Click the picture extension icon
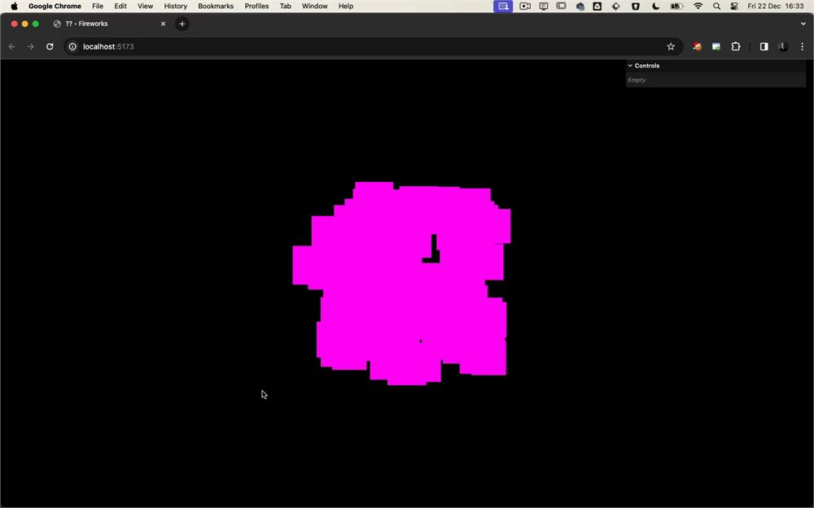Viewport: 814px width, 508px height. pyautogui.click(x=716, y=46)
